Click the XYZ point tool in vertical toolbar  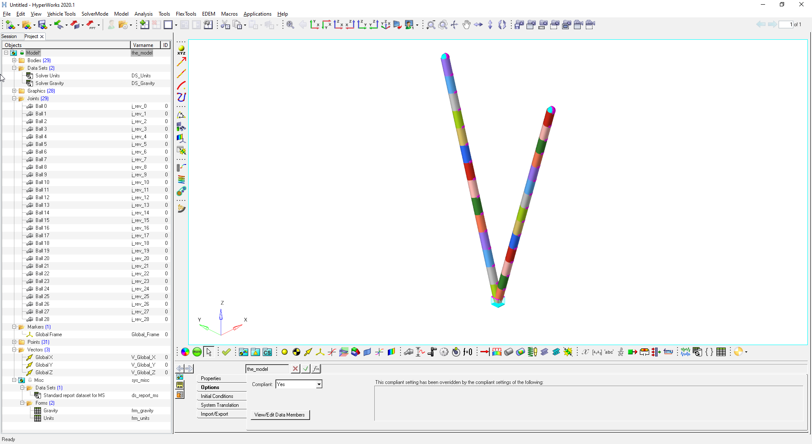(x=181, y=50)
